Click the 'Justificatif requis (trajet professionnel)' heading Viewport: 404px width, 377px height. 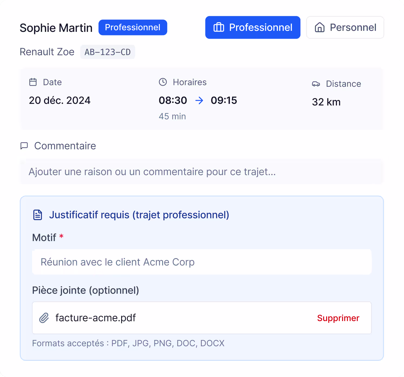pos(139,215)
